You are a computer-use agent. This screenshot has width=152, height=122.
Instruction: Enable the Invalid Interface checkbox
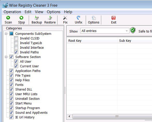pyautogui.click(x=16, y=47)
